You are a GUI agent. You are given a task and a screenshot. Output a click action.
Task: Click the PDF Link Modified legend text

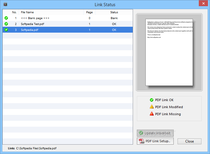click(169, 107)
